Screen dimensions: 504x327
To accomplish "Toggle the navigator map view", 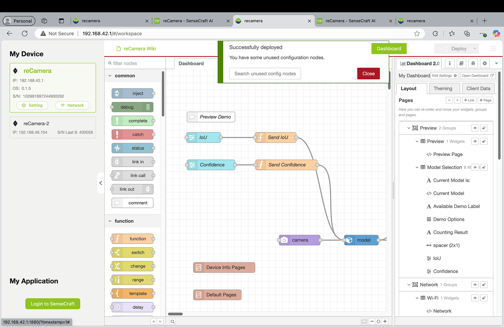I will click(x=364, y=321).
